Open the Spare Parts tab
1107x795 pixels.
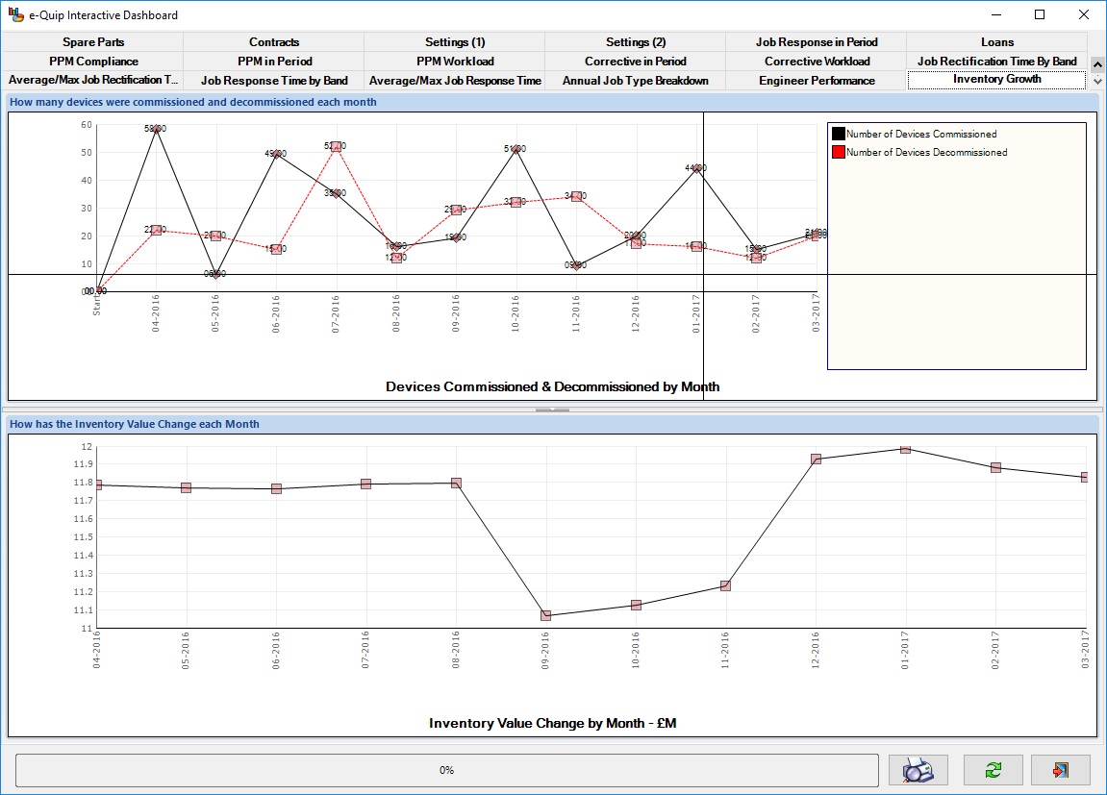coord(93,42)
